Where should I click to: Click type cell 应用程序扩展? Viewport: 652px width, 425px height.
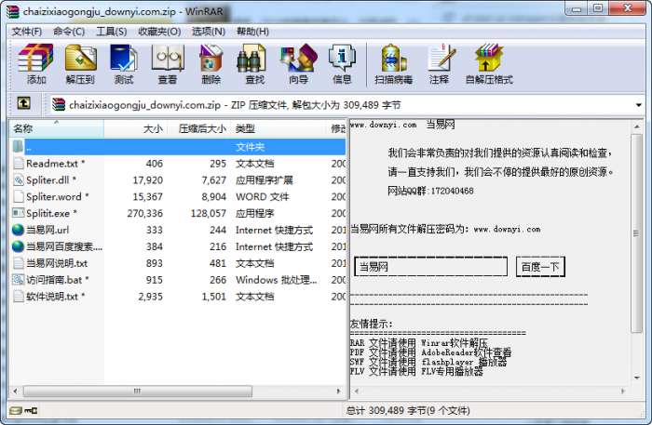(x=265, y=180)
